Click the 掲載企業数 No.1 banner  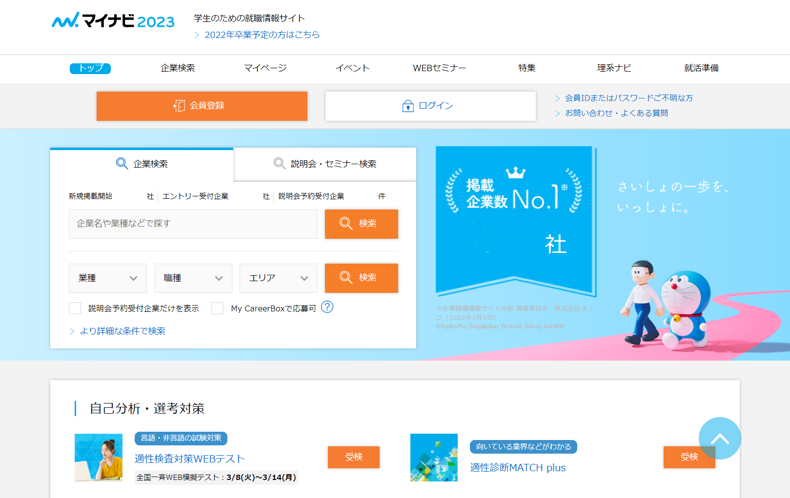click(x=516, y=222)
